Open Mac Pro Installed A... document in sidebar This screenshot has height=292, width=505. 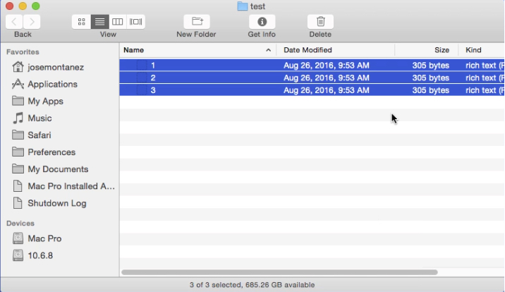pyautogui.click(x=63, y=186)
